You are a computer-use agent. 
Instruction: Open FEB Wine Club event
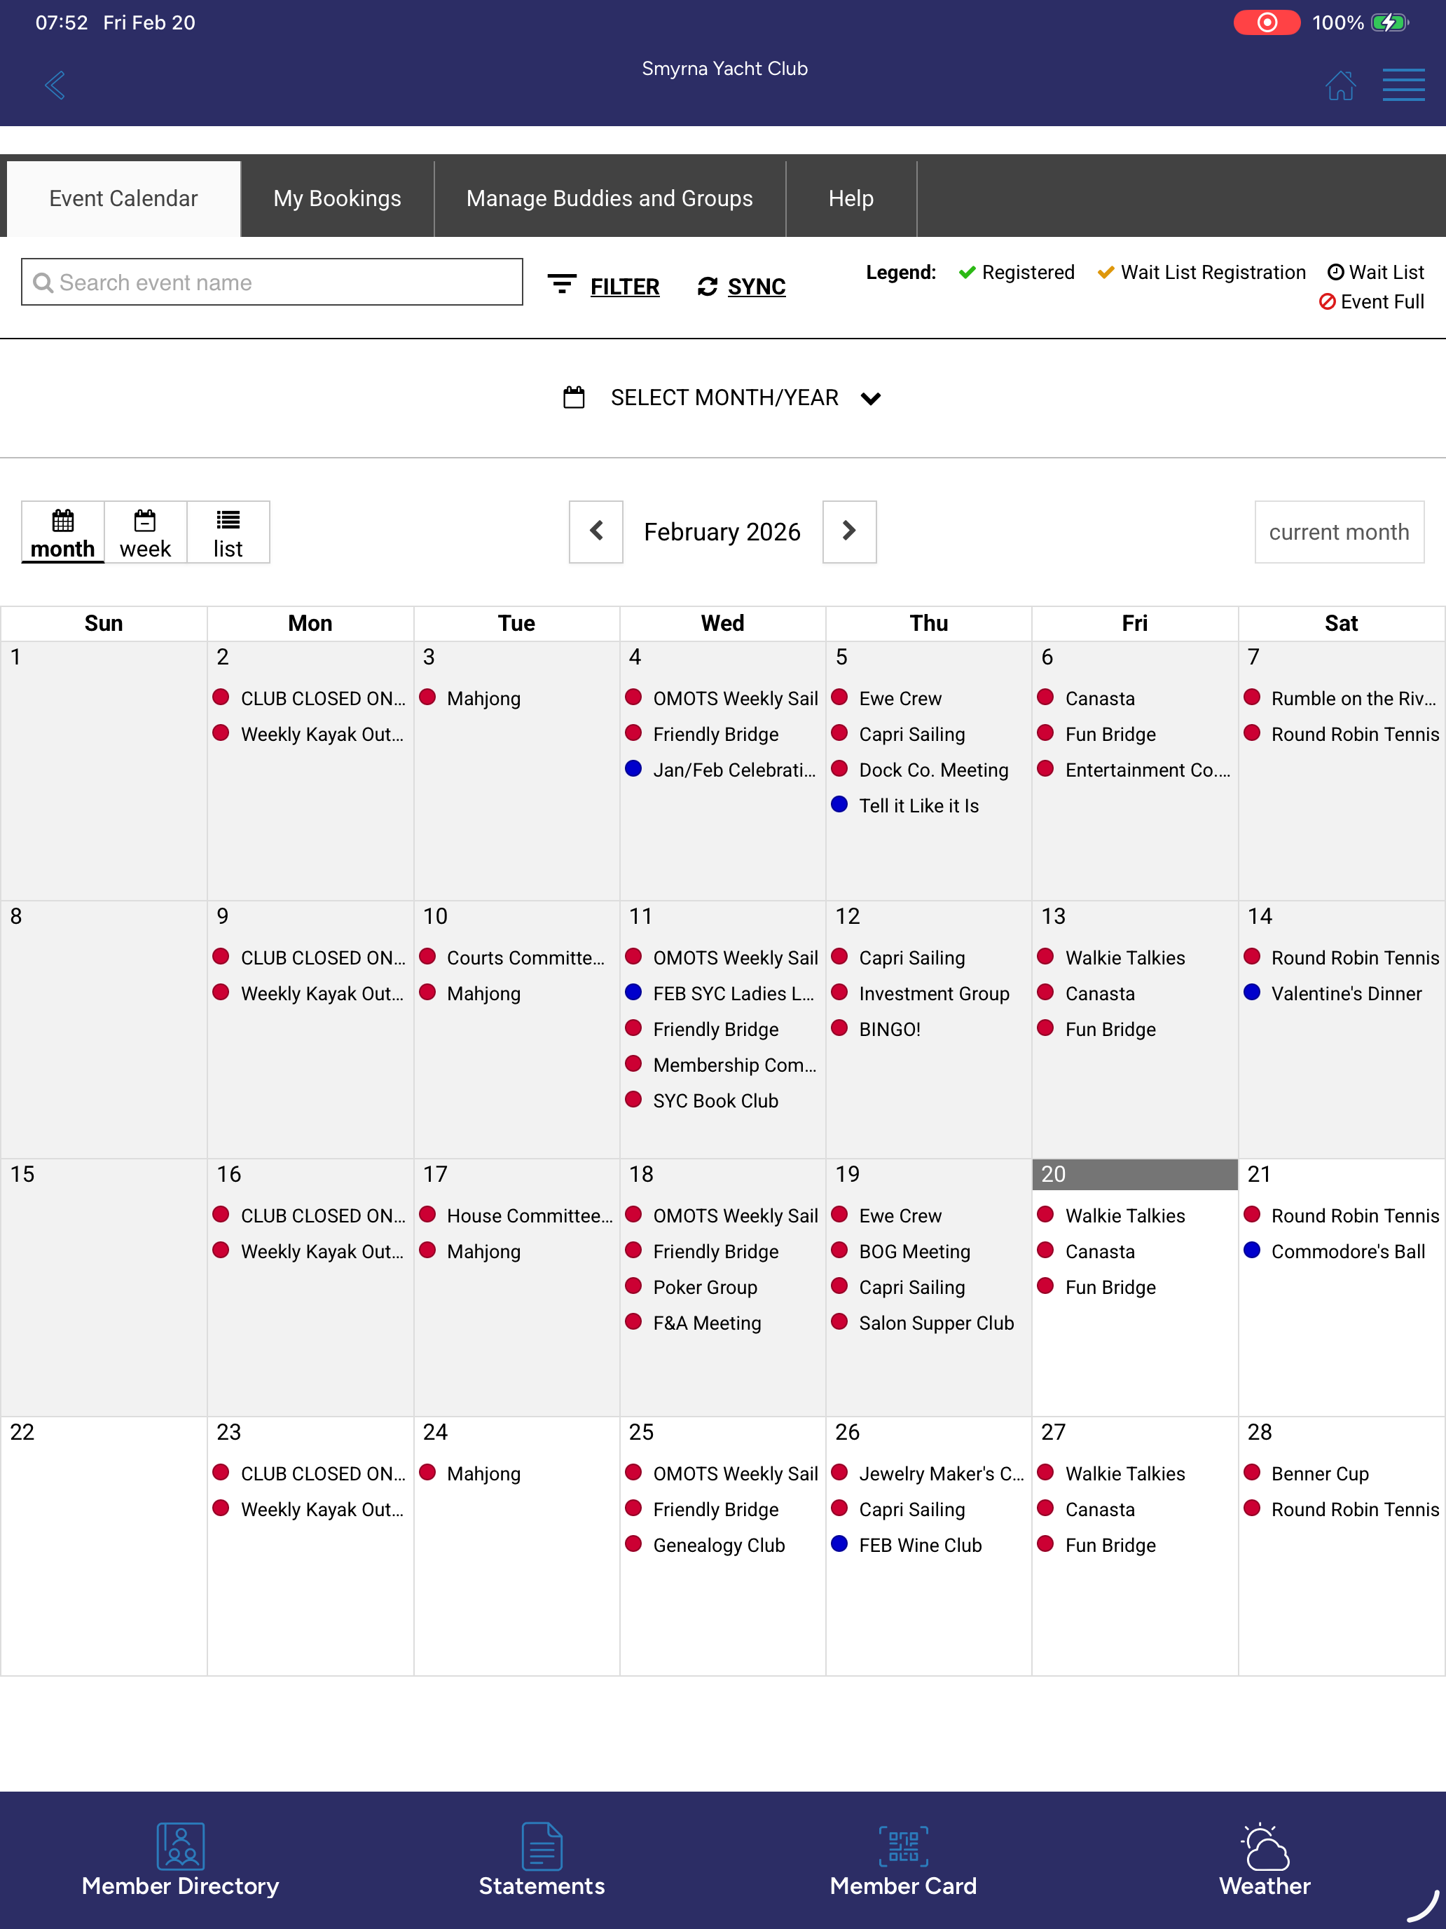pyautogui.click(x=921, y=1546)
